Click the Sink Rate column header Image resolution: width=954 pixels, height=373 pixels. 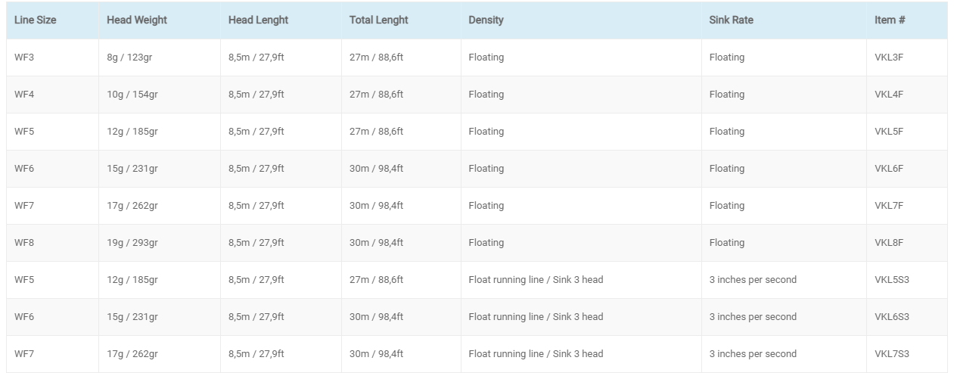click(732, 20)
